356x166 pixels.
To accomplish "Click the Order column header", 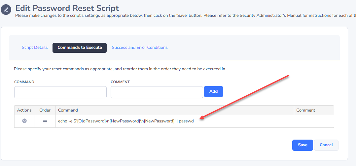I will (45, 110).
